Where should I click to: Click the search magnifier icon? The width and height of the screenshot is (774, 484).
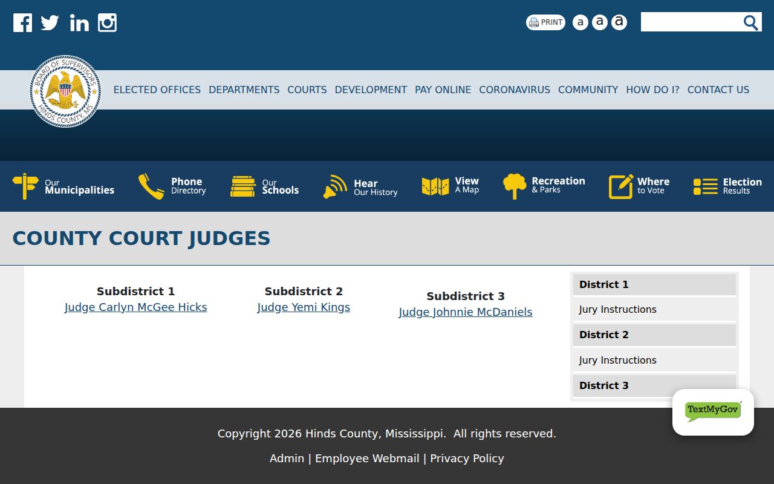click(750, 22)
